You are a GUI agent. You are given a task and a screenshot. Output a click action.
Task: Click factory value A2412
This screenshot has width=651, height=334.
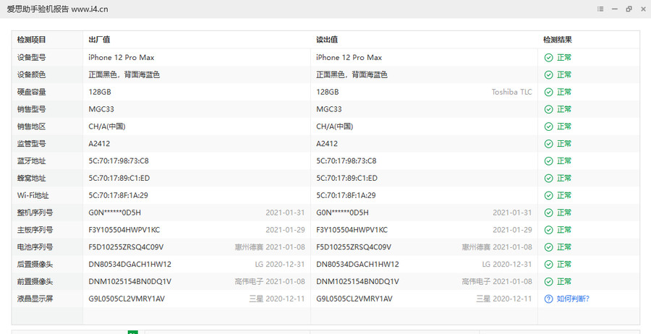pos(99,144)
